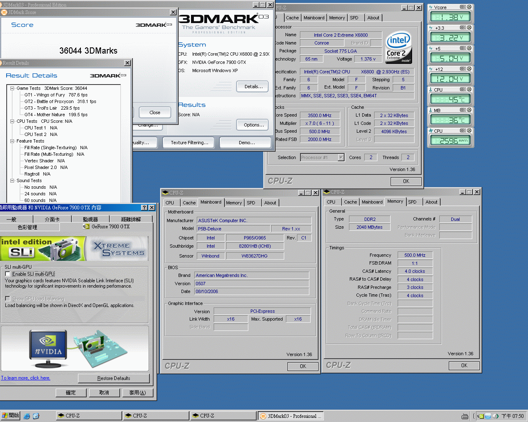Open settings icon on the +5 voltage widget
This screenshot has height=422, width=528.
[463, 48]
